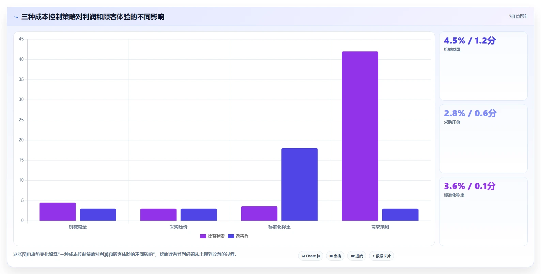Click the y-axis value 20
Screen dimensions: 541x274
pyautogui.click(x=21, y=140)
